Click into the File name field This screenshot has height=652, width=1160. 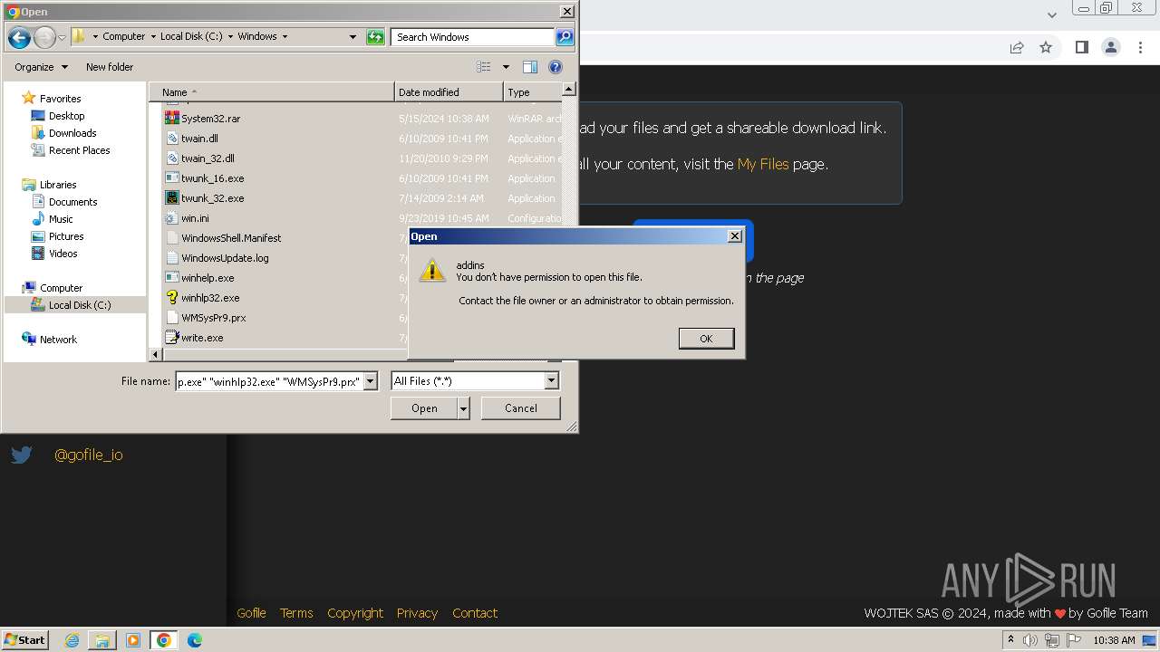(x=268, y=381)
